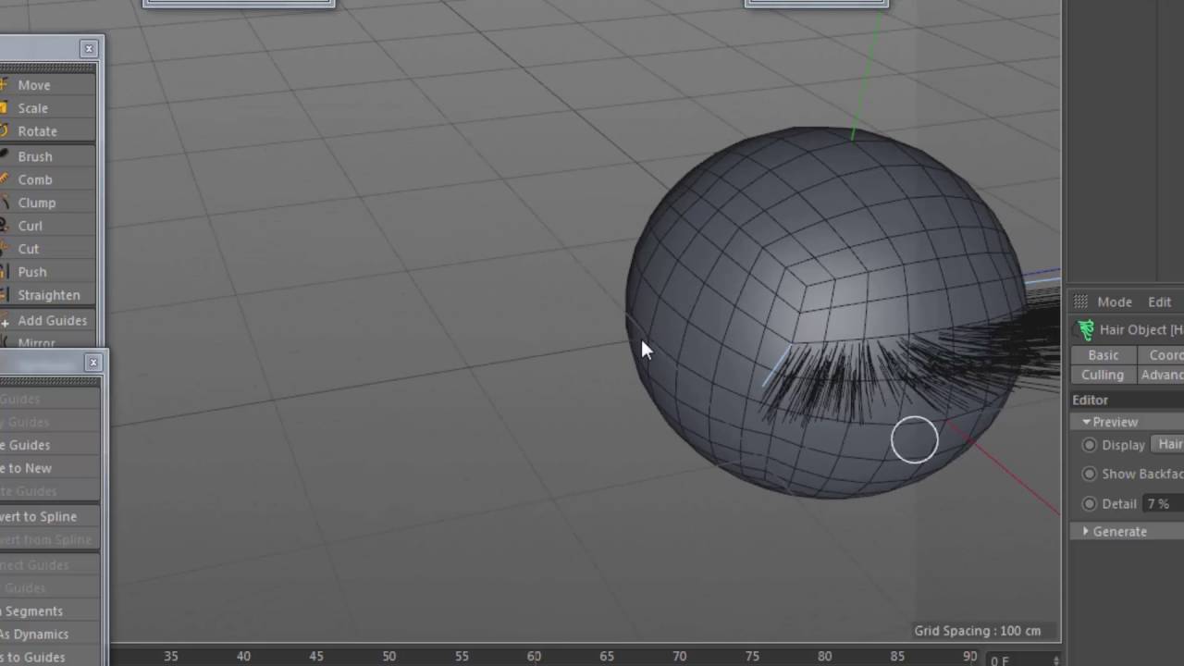Click the Editor section header
This screenshot has height=666, width=1184.
pos(1127,400)
